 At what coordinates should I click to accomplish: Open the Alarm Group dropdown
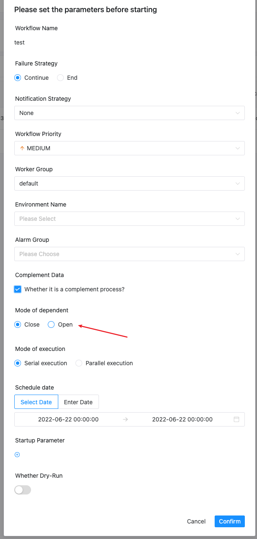pyautogui.click(x=129, y=254)
